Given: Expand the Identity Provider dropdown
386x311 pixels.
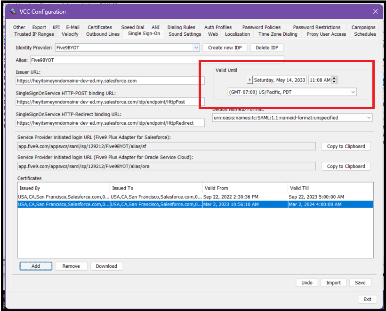Looking at the screenshot, I should click(196, 48).
